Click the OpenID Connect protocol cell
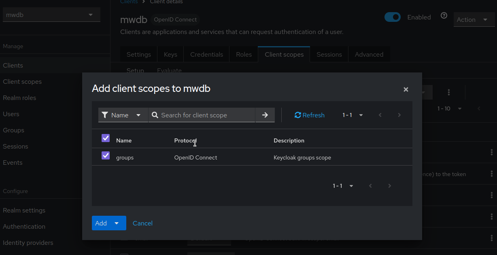Viewport: 497px width, 255px height. [x=195, y=157]
